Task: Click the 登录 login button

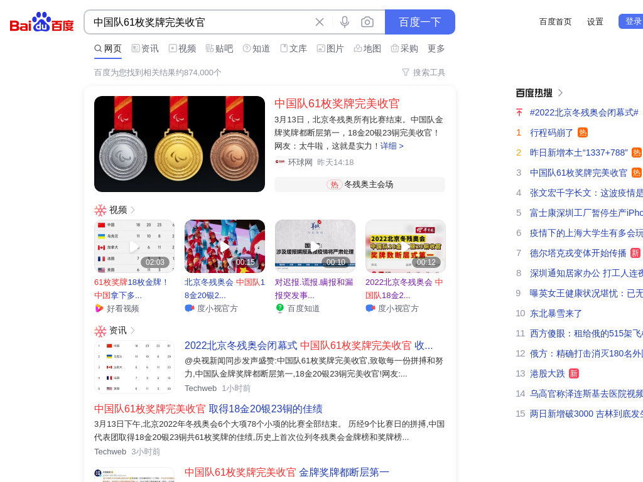Action: [632, 21]
